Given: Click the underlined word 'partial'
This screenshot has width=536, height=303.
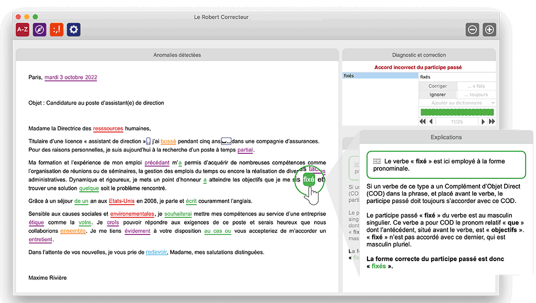Looking at the screenshot, I should click(x=245, y=150).
